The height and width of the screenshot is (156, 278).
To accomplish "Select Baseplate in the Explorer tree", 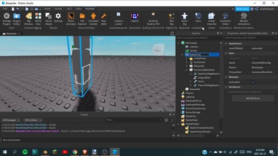I will click(195, 89).
